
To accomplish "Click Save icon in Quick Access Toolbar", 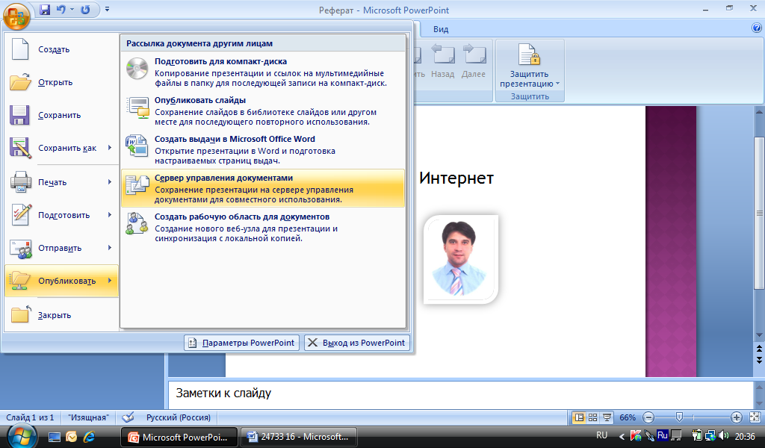I will [x=45, y=10].
